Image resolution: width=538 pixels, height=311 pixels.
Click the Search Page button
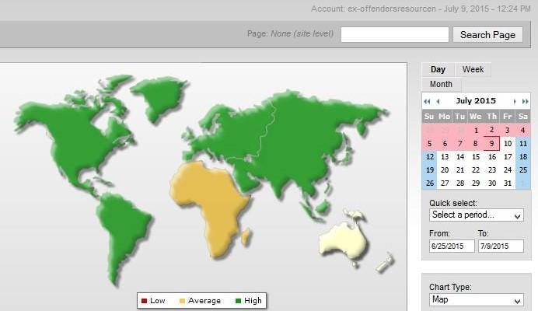[487, 35]
